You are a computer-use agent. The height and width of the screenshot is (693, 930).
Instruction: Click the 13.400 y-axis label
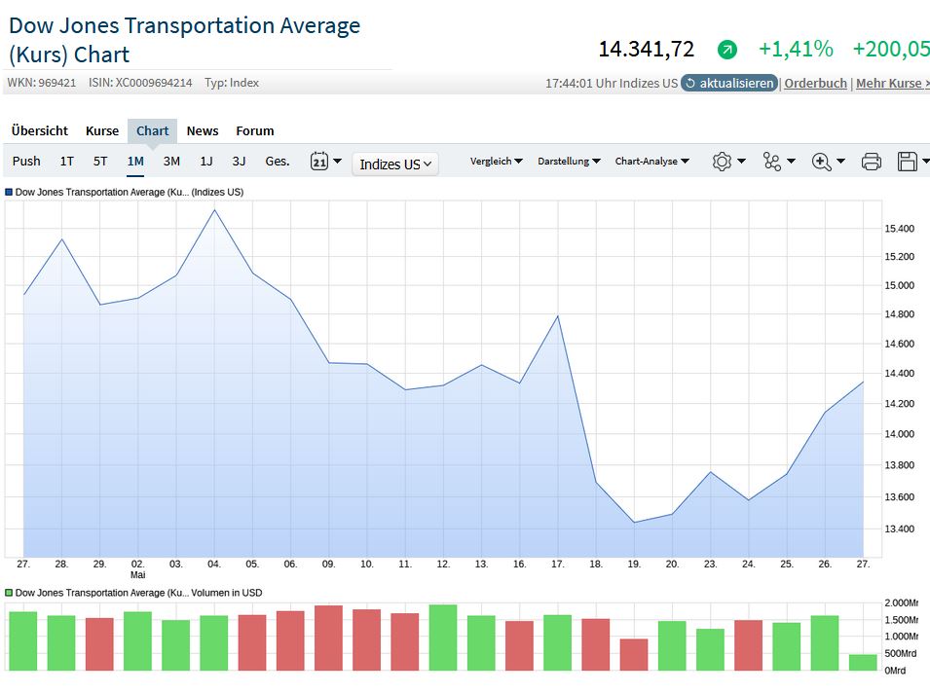900,529
